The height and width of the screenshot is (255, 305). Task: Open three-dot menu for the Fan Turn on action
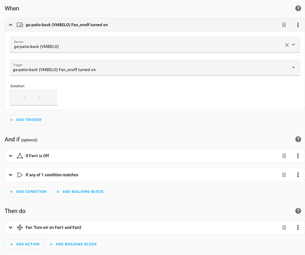pyautogui.click(x=298, y=227)
